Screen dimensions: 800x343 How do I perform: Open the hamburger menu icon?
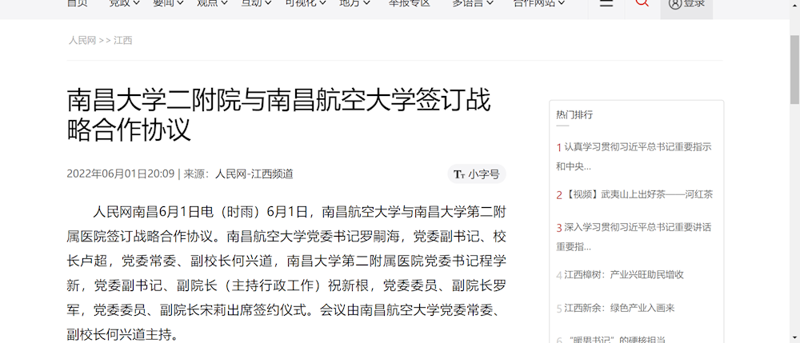[606, 2]
